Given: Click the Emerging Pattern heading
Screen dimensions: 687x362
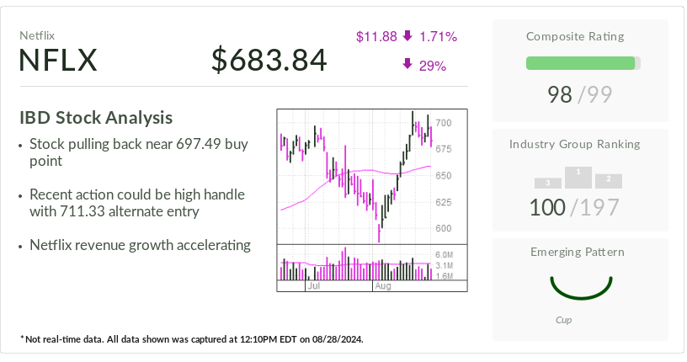Looking at the screenshot, I should tap(580, 252).
